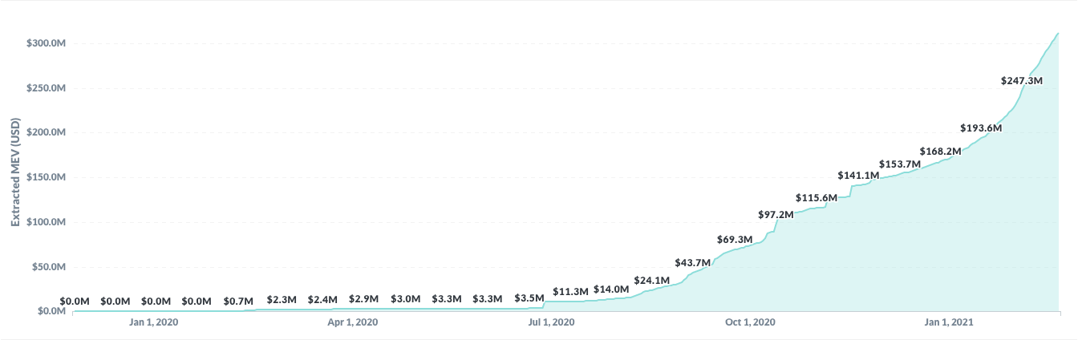Select the $193.6M data point label
The height and width of the screenshot is (340, 1078).
(980, 128)
